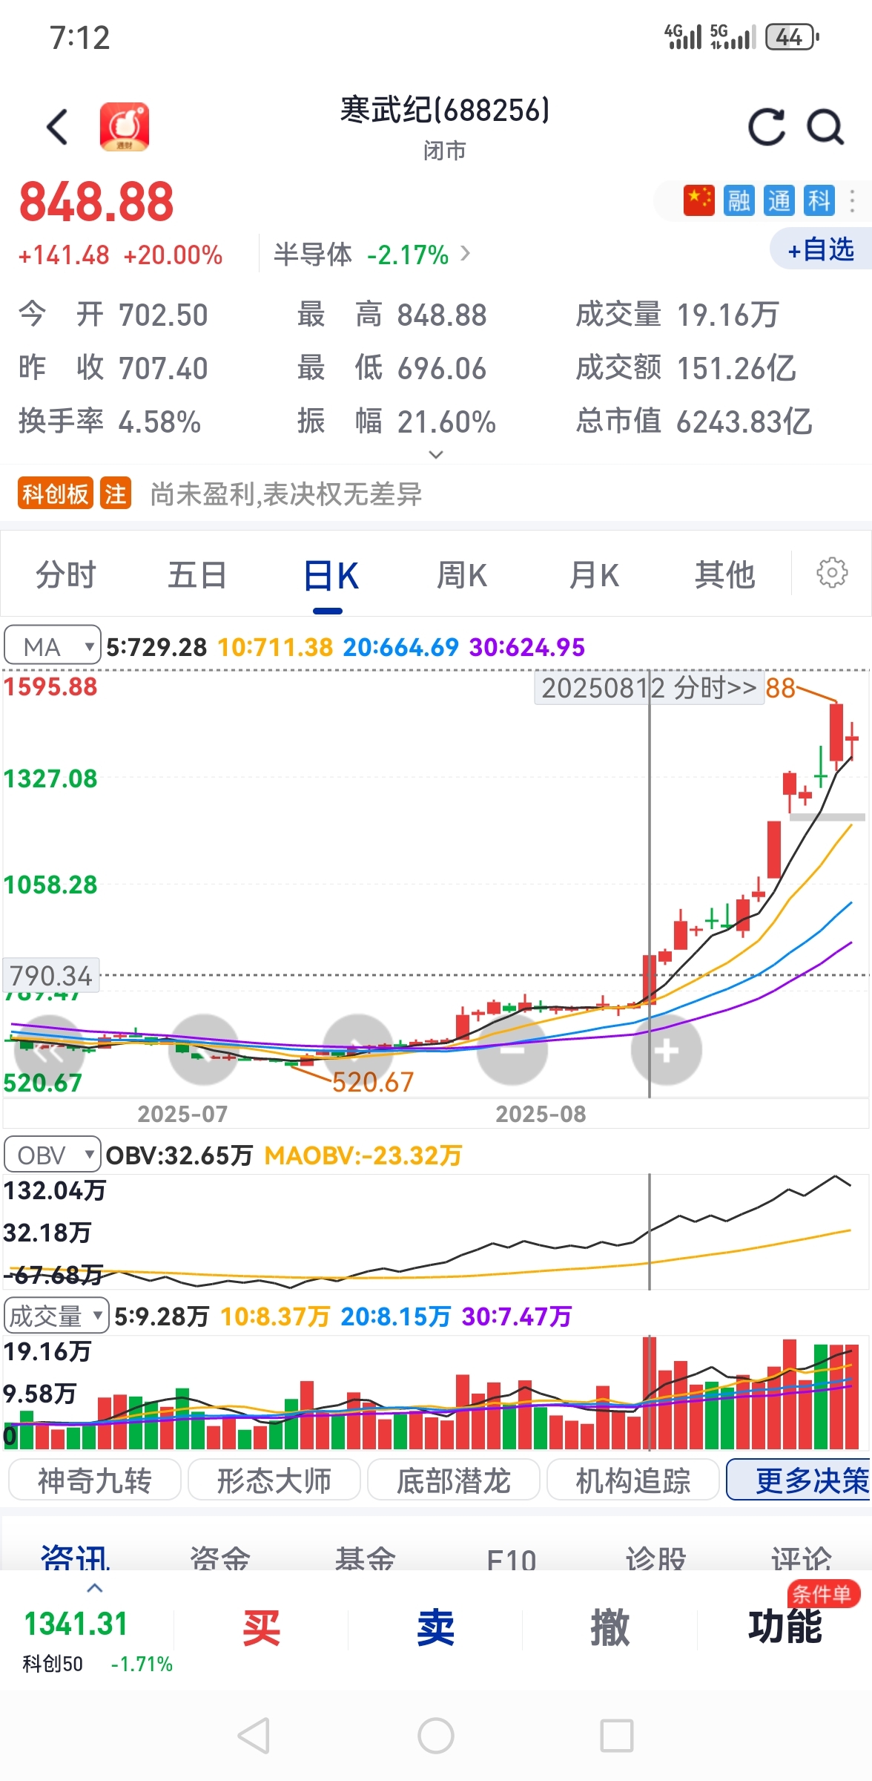Image resolution: width=872 pixels, height=1781 pixels.
Task: Switch to 五日 chart tab
Action: coord(197,574)
